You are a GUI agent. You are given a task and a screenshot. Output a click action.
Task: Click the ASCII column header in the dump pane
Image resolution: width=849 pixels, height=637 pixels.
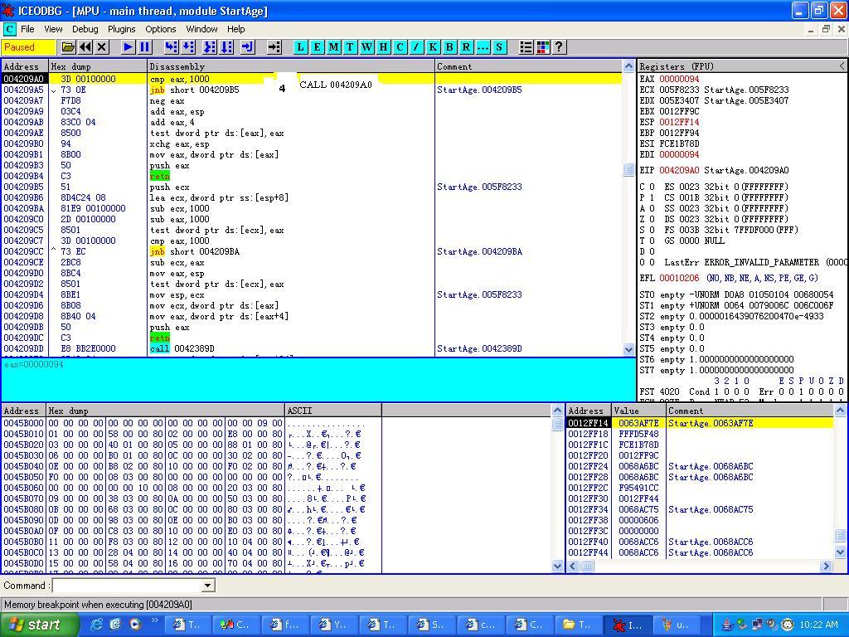pos(333,411)
